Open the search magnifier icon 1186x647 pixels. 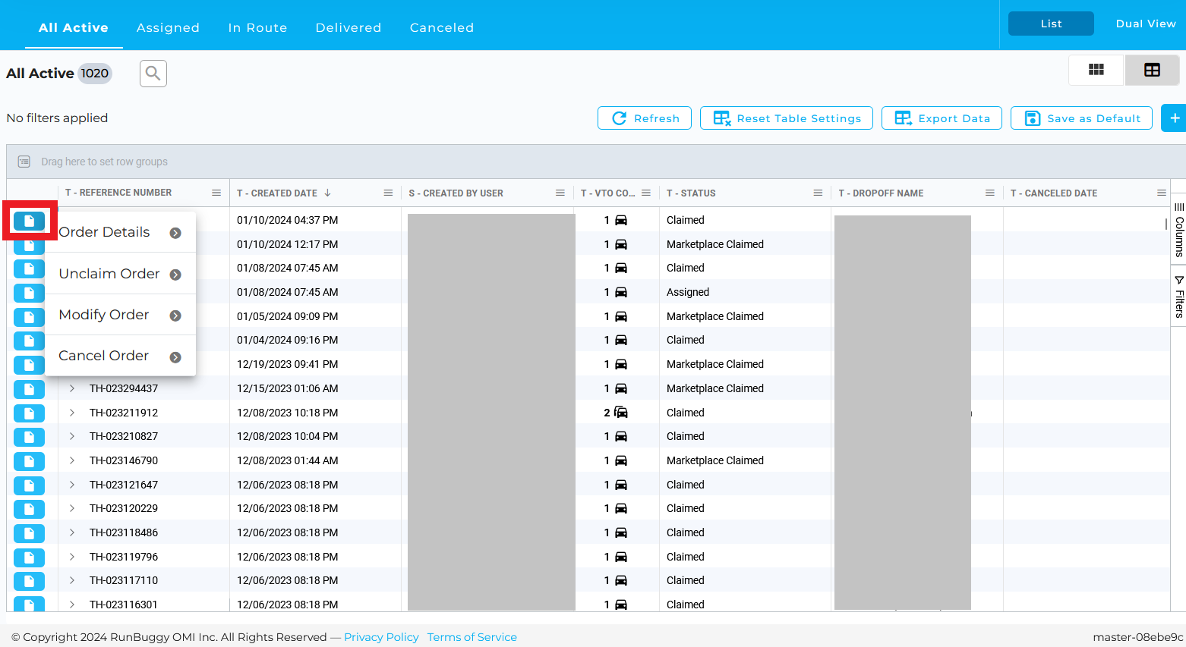153,74
